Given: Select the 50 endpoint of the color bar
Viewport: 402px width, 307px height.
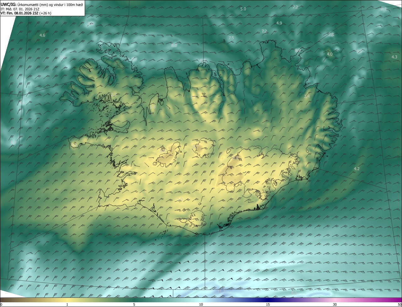Looking at the screenshot, I should point(399,304).
